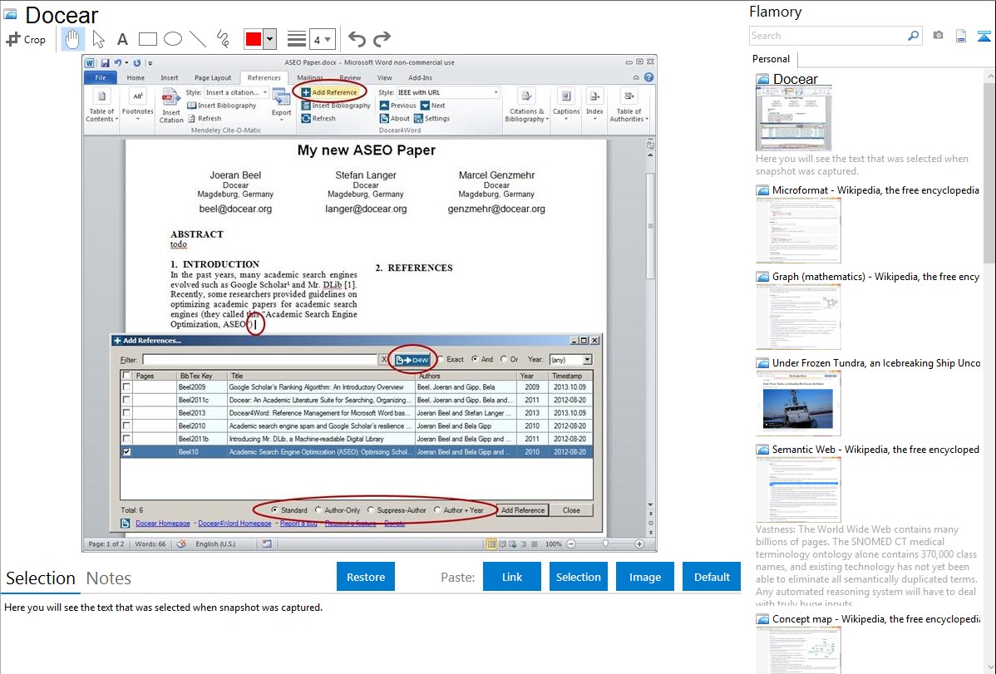Click the Paste Image button

click(x=644, y=577)
